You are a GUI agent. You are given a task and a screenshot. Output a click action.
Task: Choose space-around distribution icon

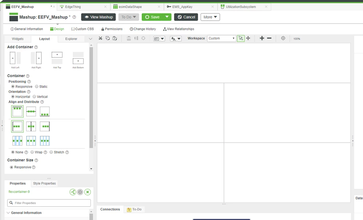pos(31,141)
